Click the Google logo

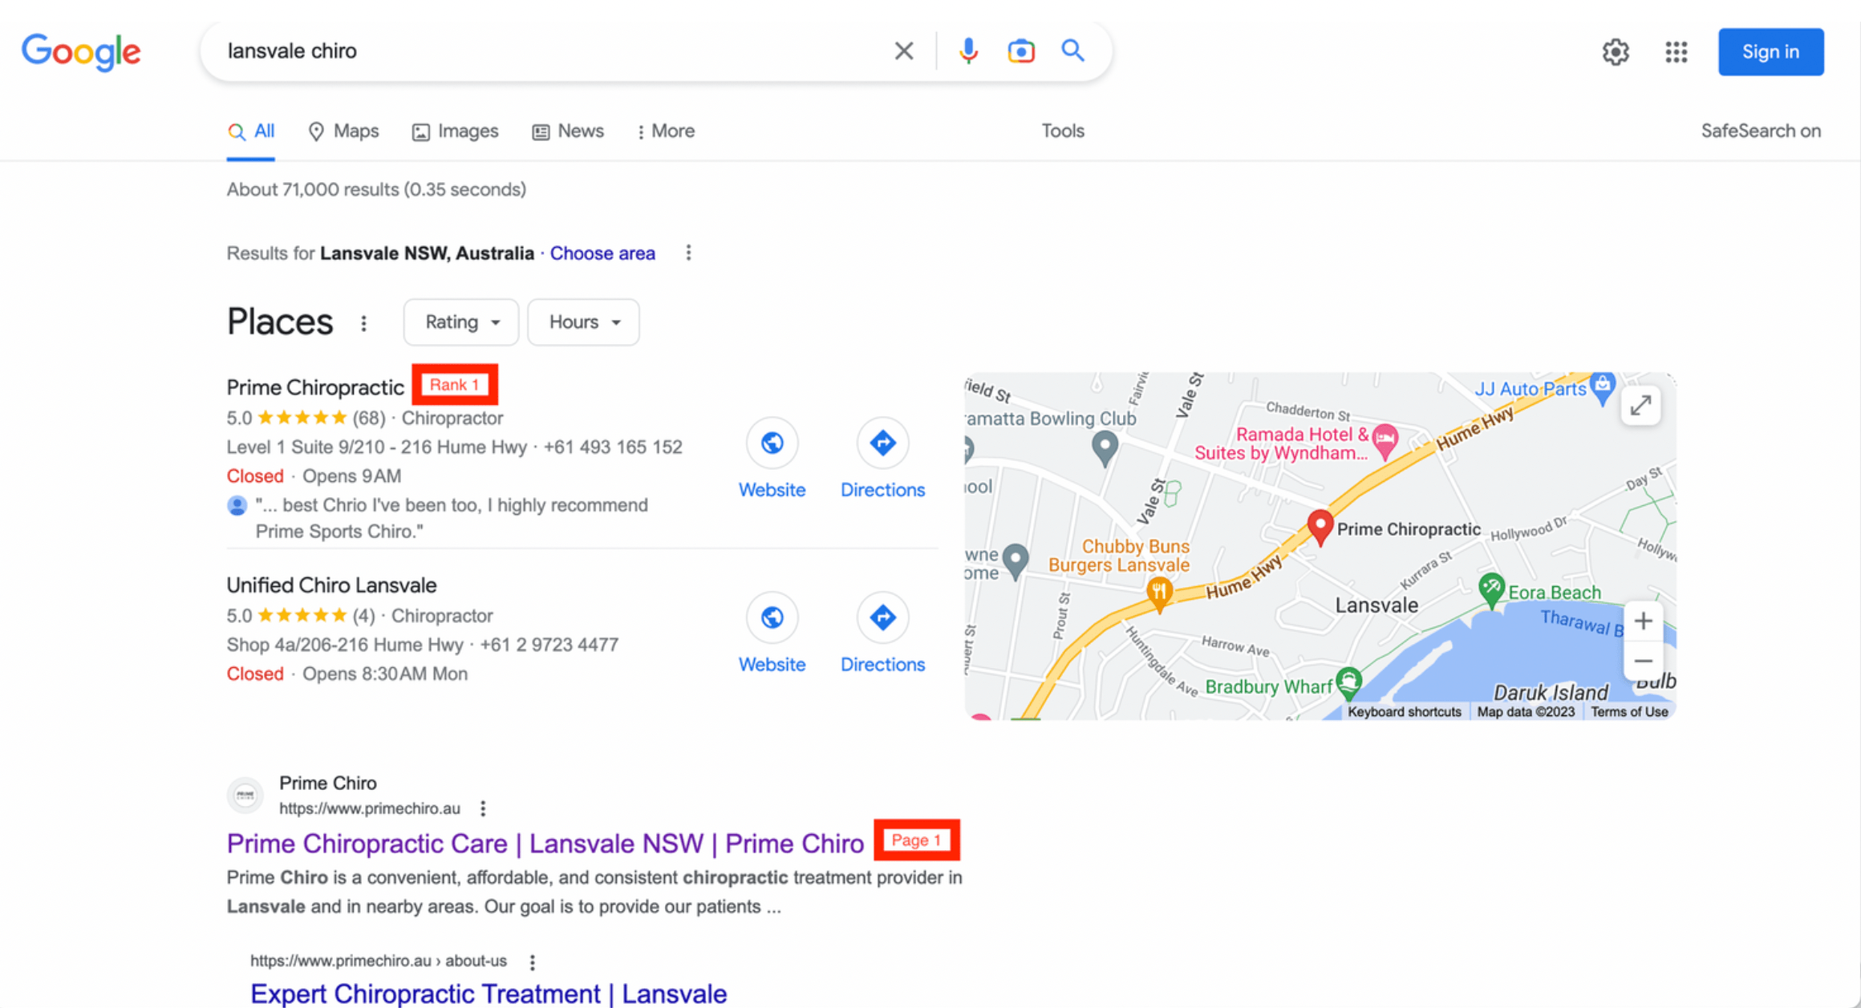click(x=81, y=52)
